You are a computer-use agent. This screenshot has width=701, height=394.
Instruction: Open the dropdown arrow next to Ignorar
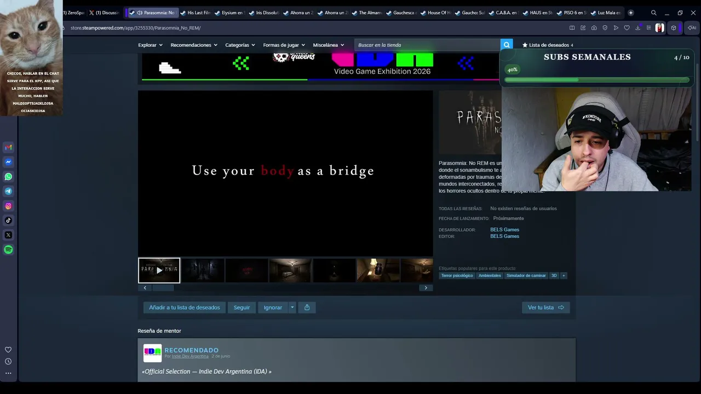coord(292,308)
